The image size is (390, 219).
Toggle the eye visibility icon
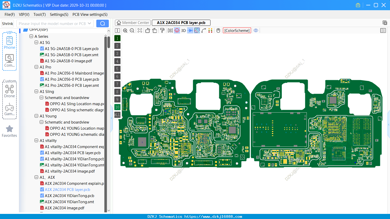[x=256, y=30]
